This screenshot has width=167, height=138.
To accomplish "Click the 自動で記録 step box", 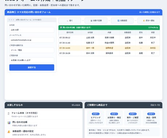I will tap(96, 21).
